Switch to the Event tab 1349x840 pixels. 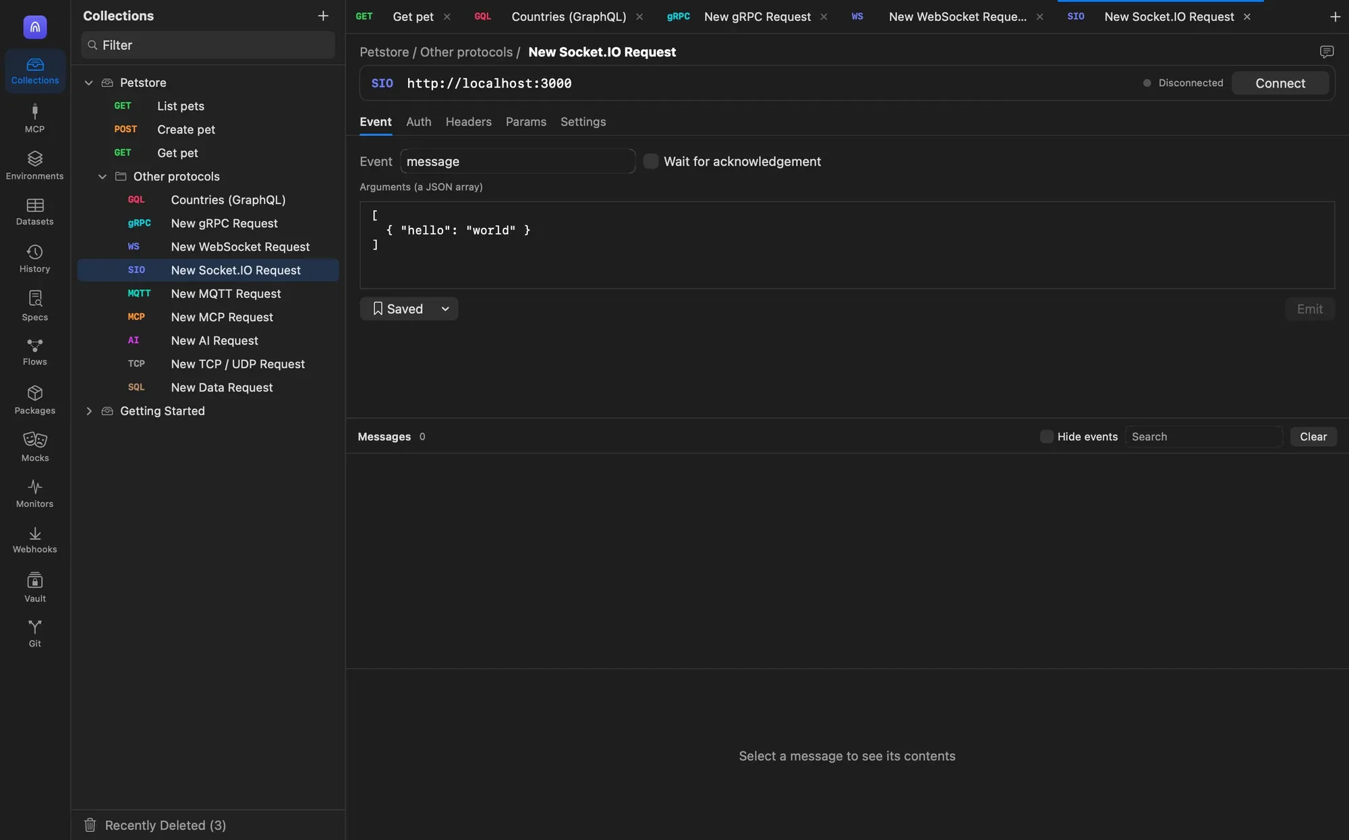[x=376, y=122]
